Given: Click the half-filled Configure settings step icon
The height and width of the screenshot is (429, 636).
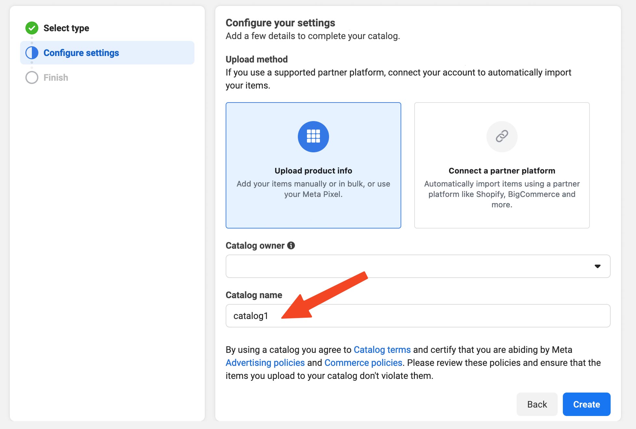Looking at the screenshot, I should coord(32,53).
